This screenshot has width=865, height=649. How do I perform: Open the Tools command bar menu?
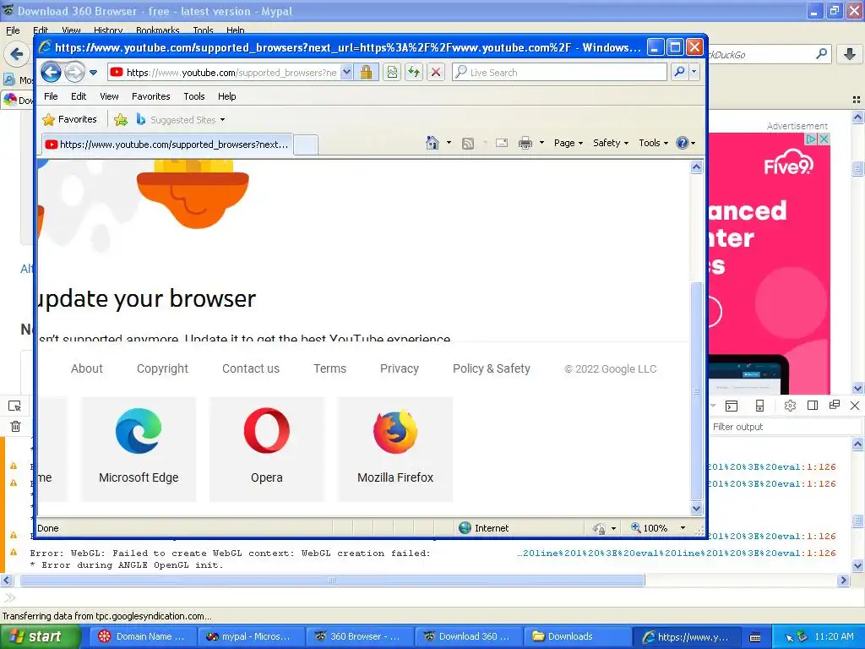coord(653,143)
